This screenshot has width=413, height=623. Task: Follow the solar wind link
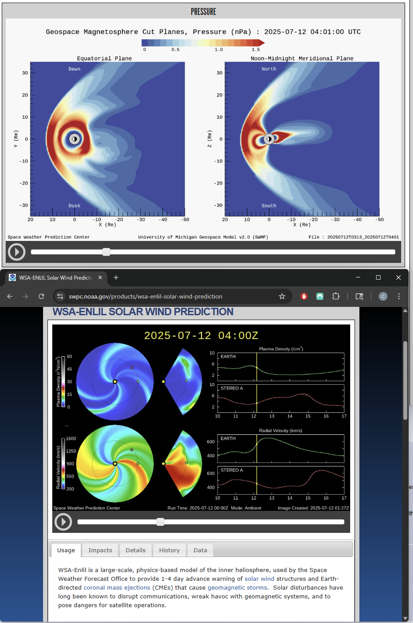point(259,579)
